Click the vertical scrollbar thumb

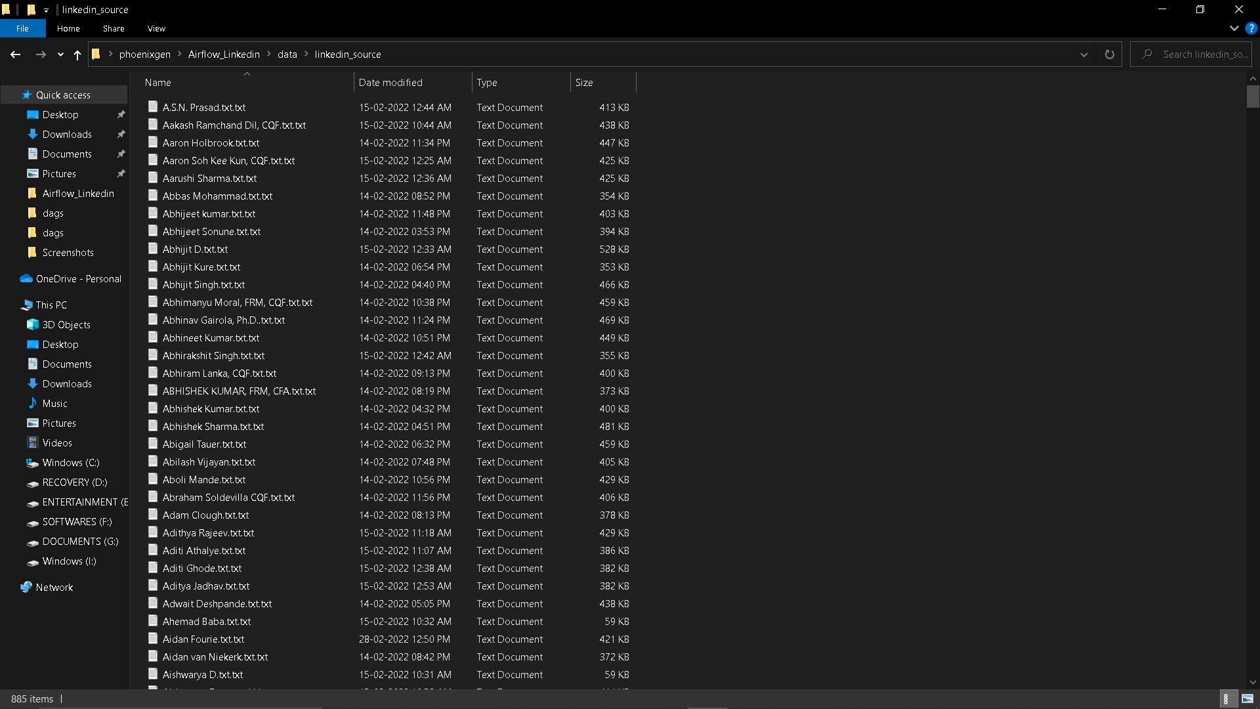[x=1253, y=97]
